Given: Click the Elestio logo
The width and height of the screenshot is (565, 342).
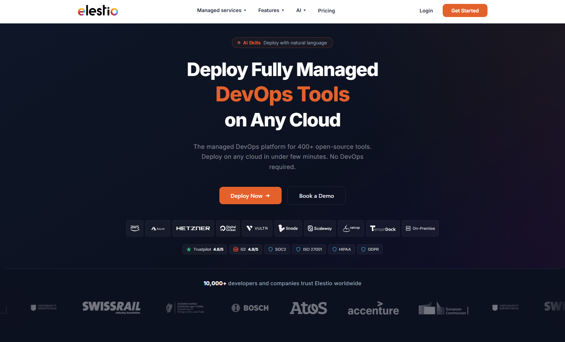Looking at the screenshot, I should [x=98, y=11].
